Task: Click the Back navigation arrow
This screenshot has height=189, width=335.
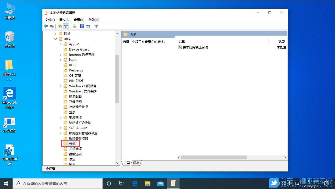Action: click(46, 26)
